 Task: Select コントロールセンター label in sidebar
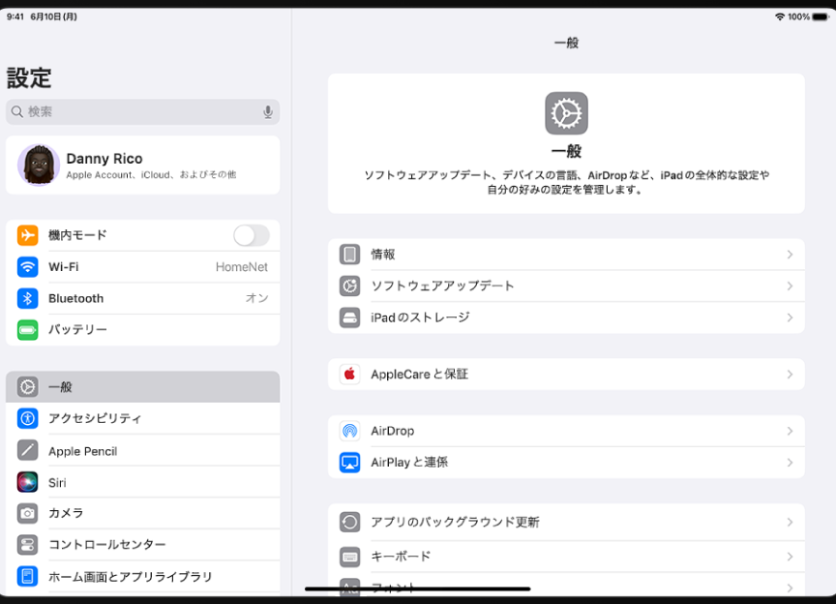click(x=107, y=545)
